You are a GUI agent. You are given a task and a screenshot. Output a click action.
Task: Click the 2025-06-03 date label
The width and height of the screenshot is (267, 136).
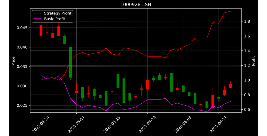tap(183, 125)
